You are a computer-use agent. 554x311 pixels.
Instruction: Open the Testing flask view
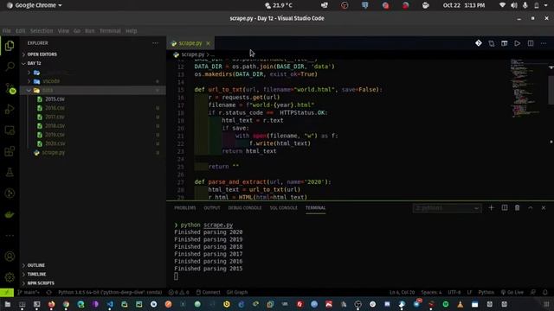[10, 172]
